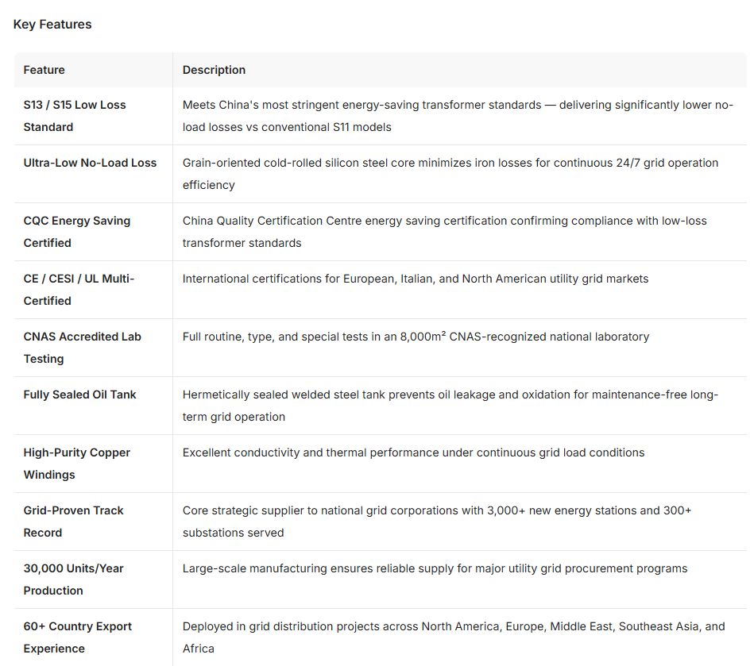Click the China Quality Certification Centre description

(x=445, y=232)
